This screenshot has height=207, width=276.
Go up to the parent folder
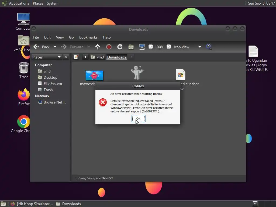coord(98,47)
